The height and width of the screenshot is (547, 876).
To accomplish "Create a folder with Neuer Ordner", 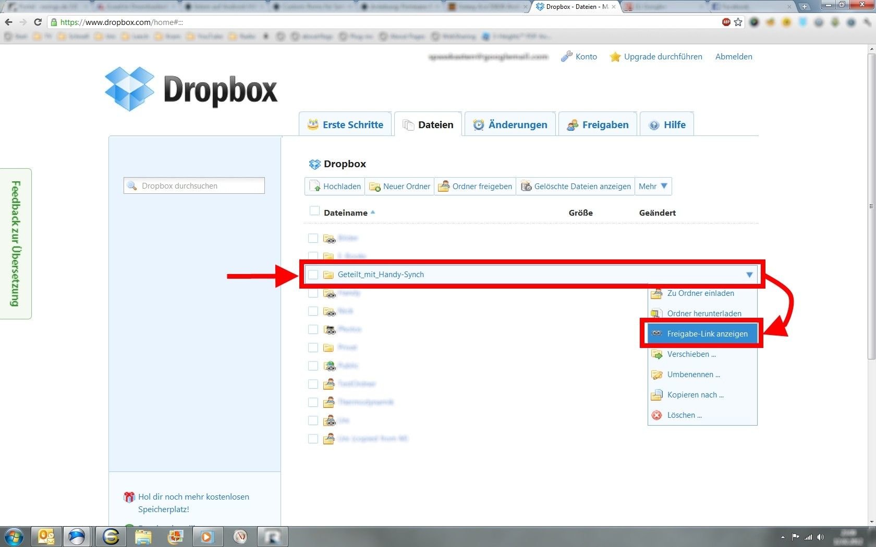I will [x=399, y=187].
